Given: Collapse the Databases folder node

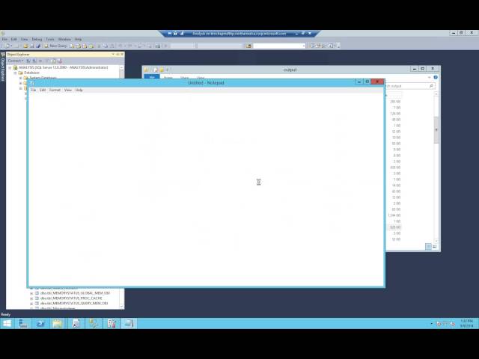Looking at the screenshot, I should pyautogui.click(x=15, y=73).
